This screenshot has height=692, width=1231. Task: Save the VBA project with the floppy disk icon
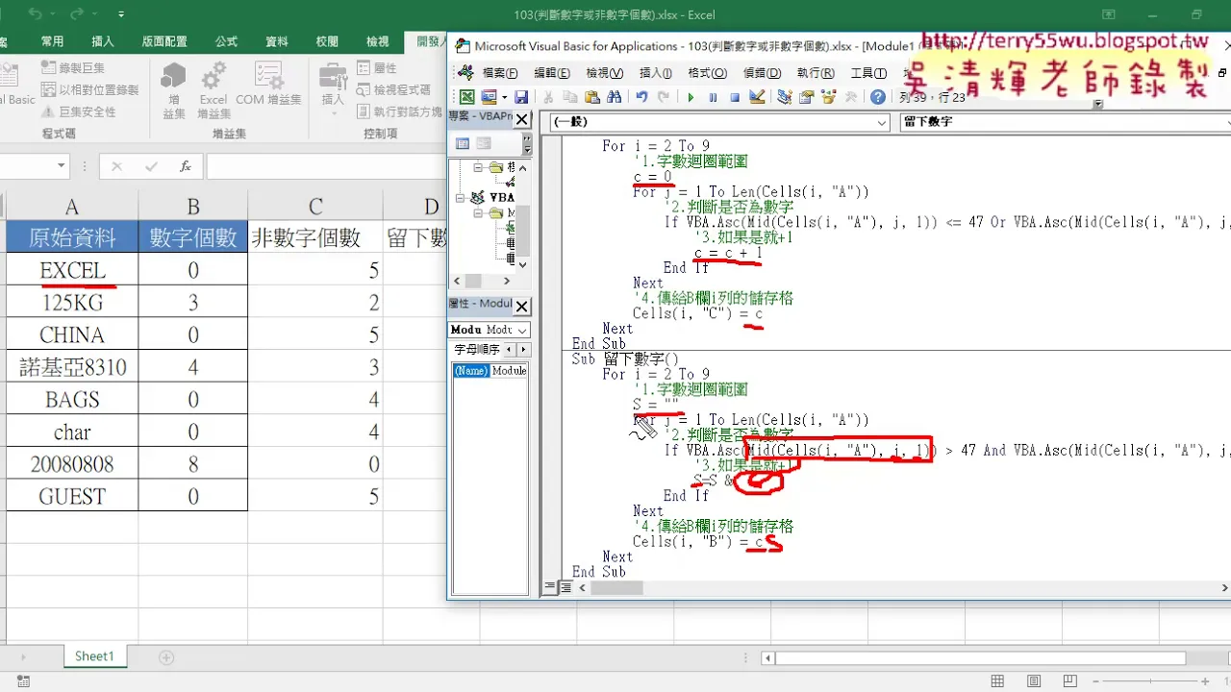521,97
